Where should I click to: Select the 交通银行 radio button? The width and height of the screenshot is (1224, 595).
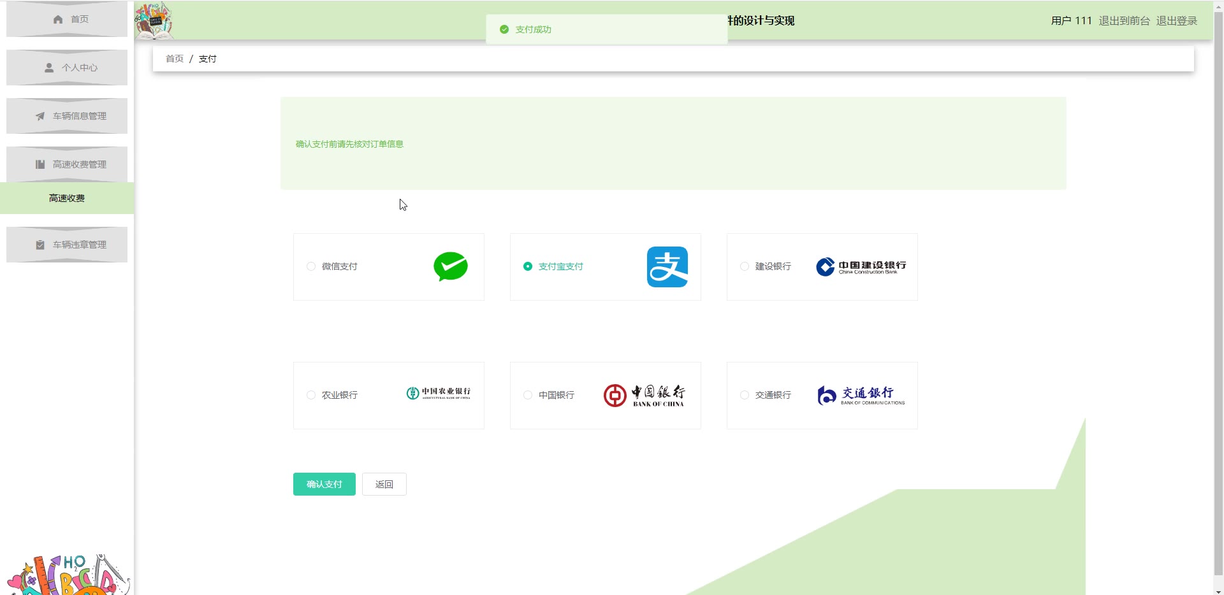pos(745,395)
